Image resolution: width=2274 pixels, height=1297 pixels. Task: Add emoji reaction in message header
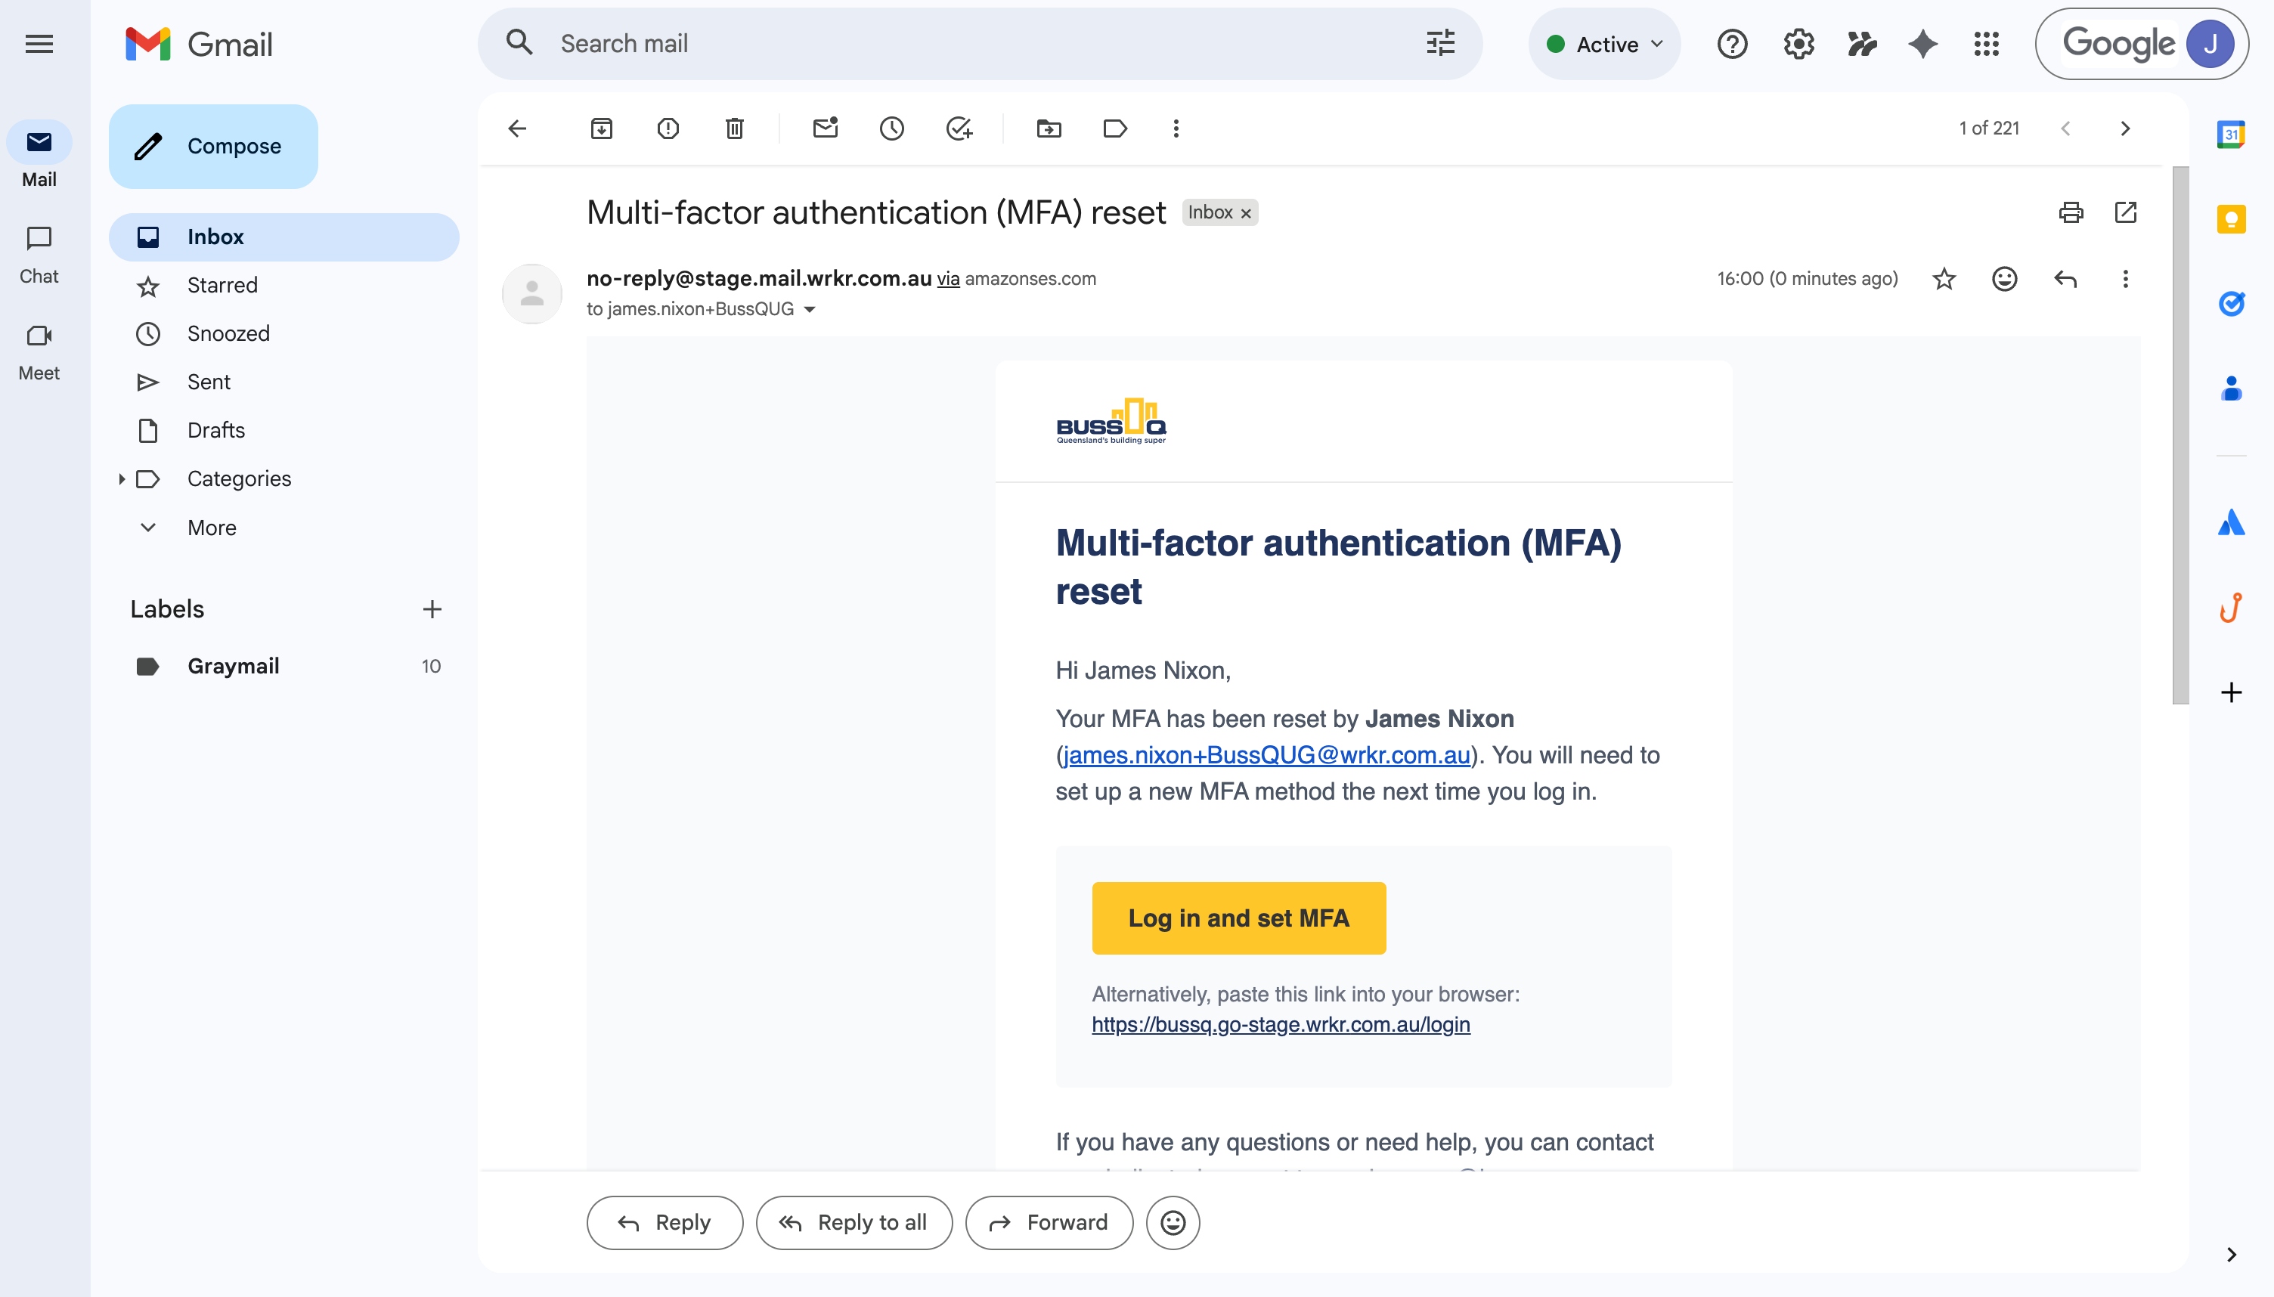tap(2004, 279)
